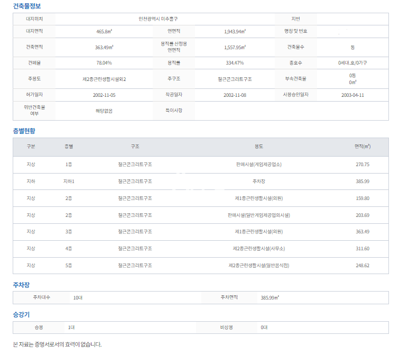The height and width of the screenshot is (363, 399).
Task: Select the 인천광역시 미추홀구 address value
Action: coord(165,19)
